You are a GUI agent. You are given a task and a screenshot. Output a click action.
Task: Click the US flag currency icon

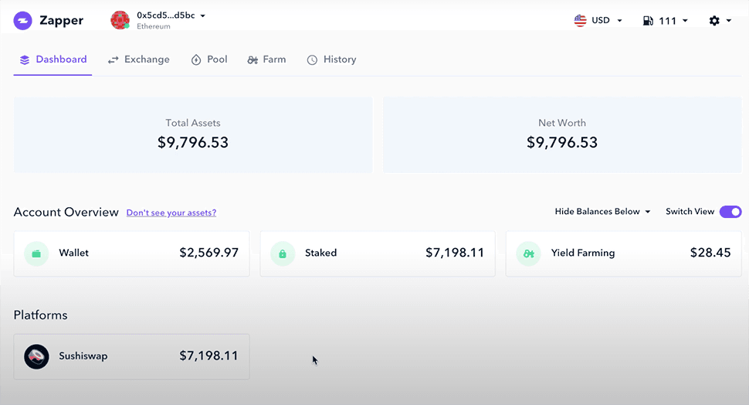click(581, 21)
